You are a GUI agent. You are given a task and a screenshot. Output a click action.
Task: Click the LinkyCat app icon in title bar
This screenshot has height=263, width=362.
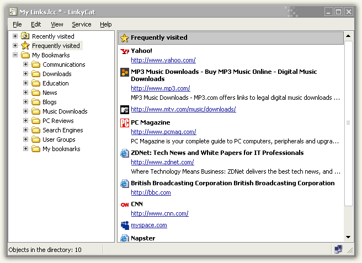13,12
